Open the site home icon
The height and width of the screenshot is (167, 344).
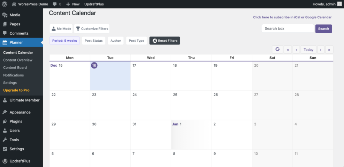14,4
